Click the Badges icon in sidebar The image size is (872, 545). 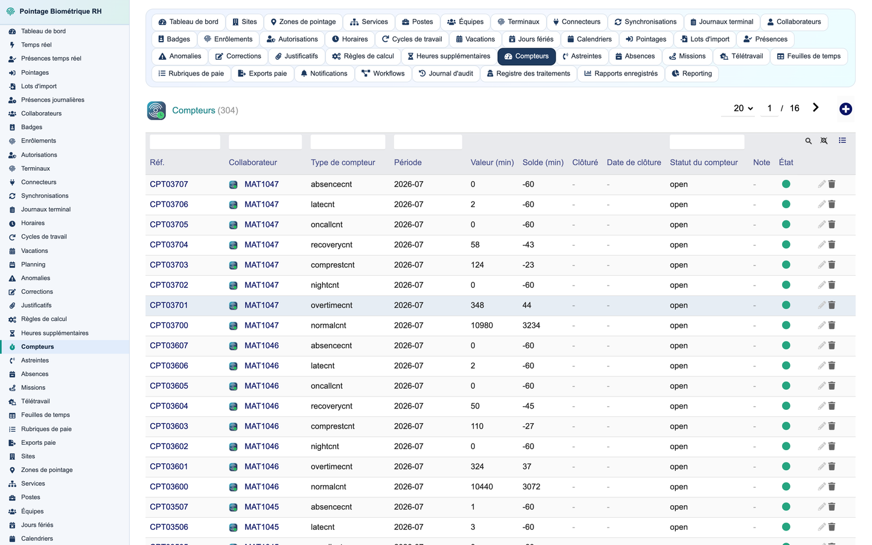pyautogui.click(x=12, y=127)
